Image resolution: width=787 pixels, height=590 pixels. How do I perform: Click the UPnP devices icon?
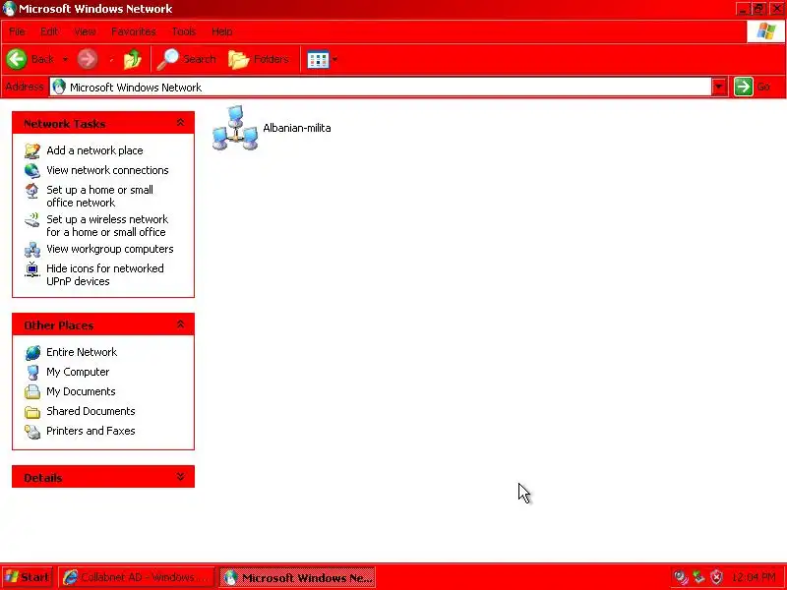point(32,269)
